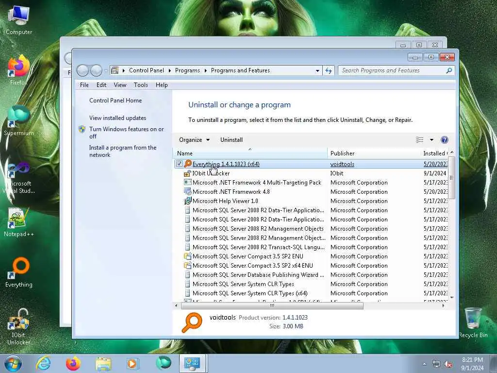Open the Tools menu
This screenshot has width=497, height=373.
pyautogui.click(x=141, y=85)
